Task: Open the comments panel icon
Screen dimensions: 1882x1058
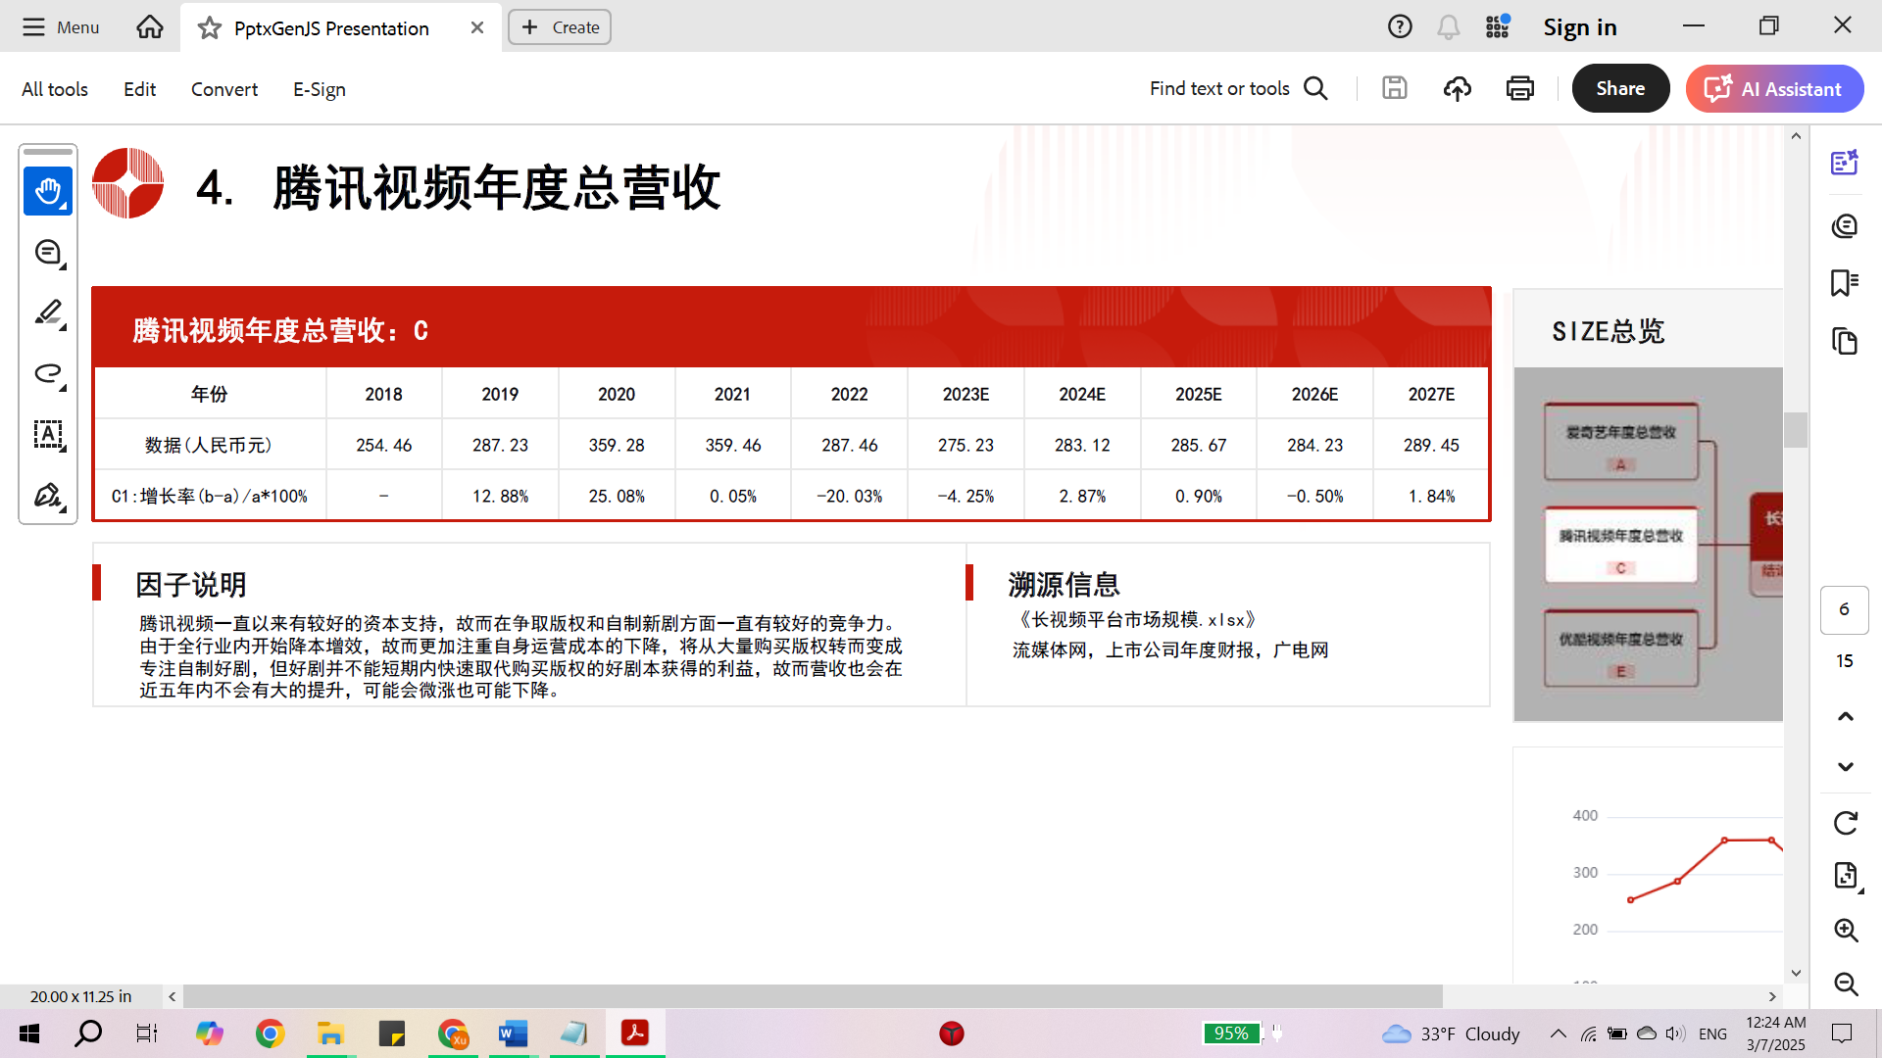Action: pos(1845,226)
